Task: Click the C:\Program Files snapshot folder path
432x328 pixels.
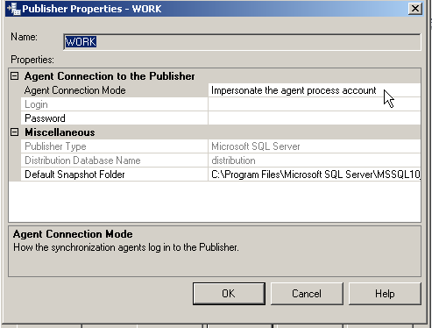Action: [x=315, y=175]
